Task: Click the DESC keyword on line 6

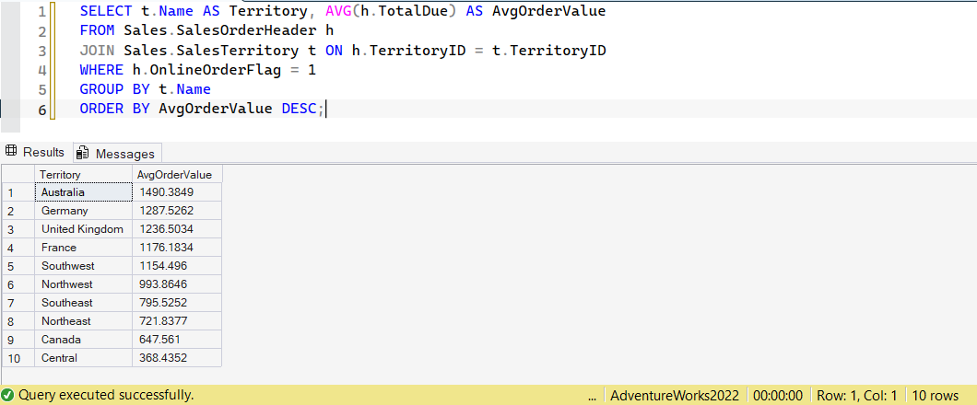Action: 299,109
